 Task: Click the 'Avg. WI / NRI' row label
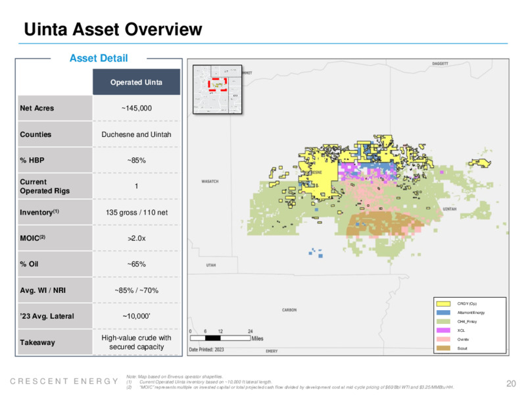pos(43,290)
